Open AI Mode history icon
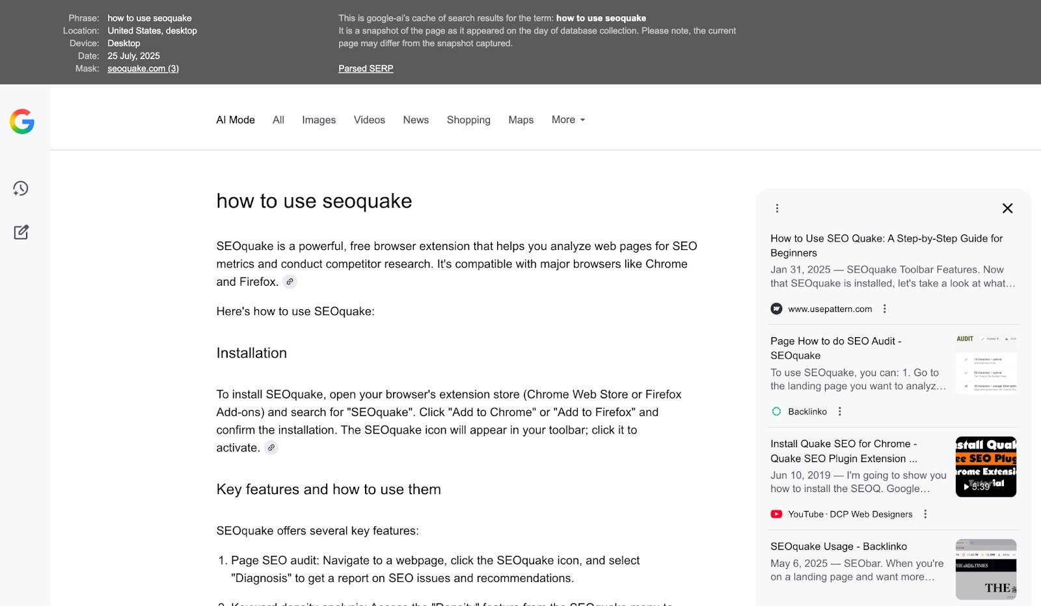 coord(21,189)
